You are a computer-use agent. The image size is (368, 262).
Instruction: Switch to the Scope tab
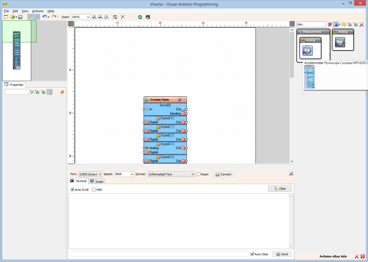(x=97, y=182)
